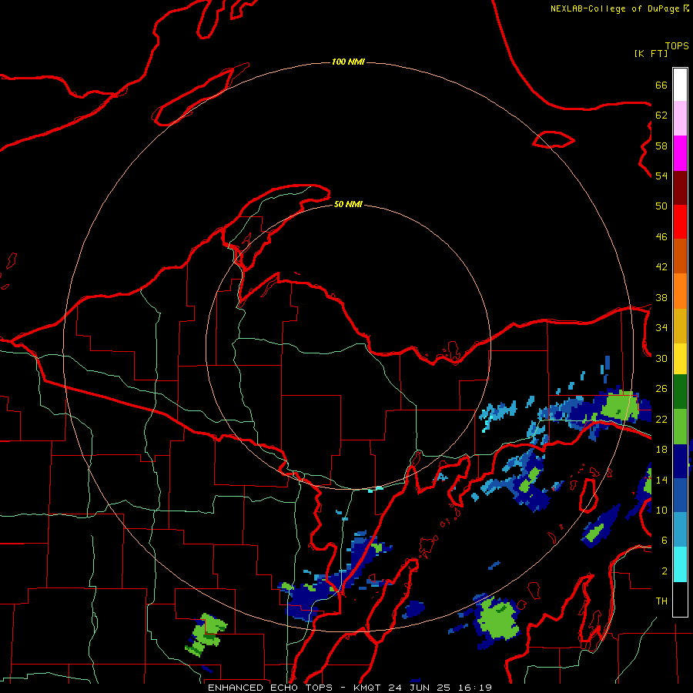Click the bright yellow legend swatch
The image size is (693, 693).
point(680,358)
